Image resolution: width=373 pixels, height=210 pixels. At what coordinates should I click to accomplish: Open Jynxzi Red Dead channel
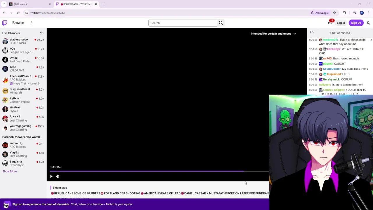click(23, 60)
